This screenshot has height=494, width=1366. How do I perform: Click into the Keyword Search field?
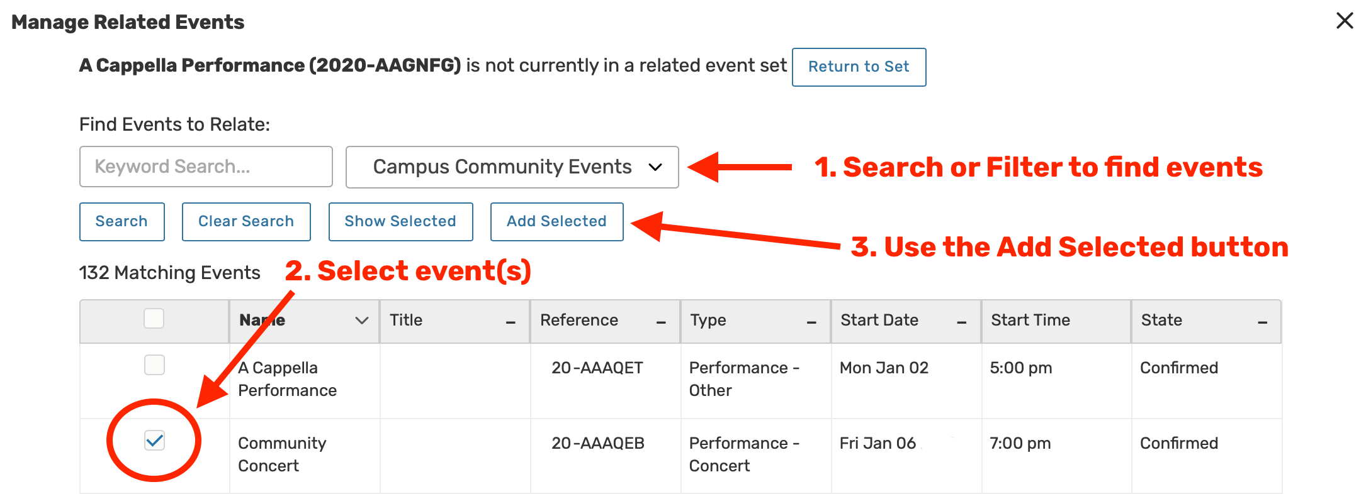206,167
